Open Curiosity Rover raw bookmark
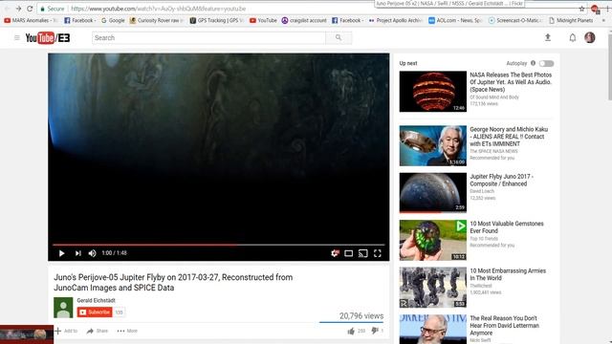The width and height of the screenshot is (612, 344). click(157, 20)
